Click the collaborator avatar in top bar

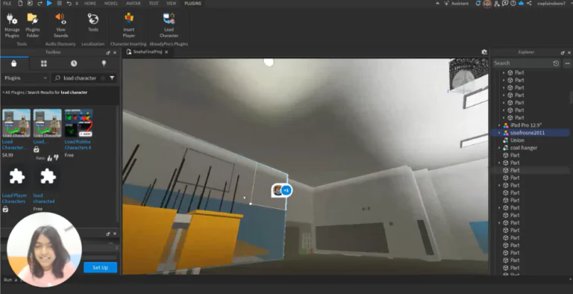(486, 4)
